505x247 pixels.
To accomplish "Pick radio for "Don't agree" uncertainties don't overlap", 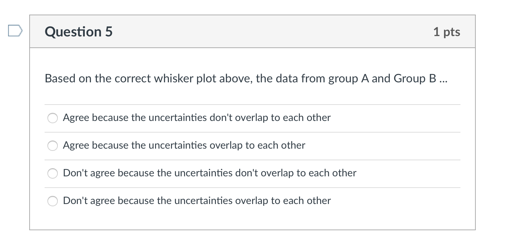I will click(53, 173).
